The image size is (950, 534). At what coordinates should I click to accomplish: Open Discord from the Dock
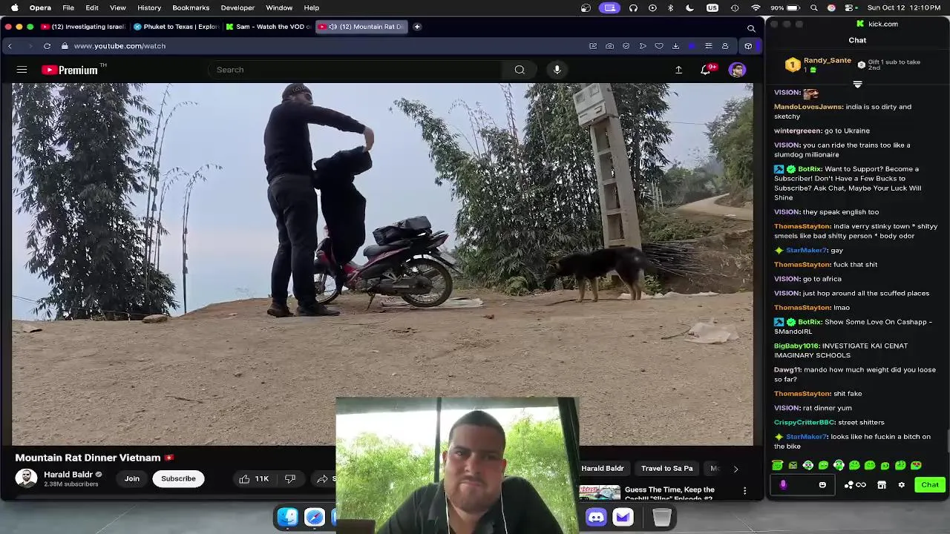(596, 517)
